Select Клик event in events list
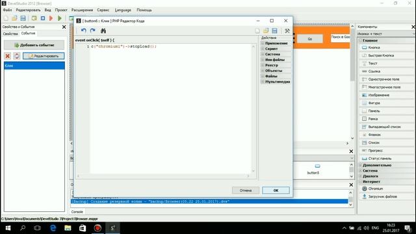 (x=34, y=66)
